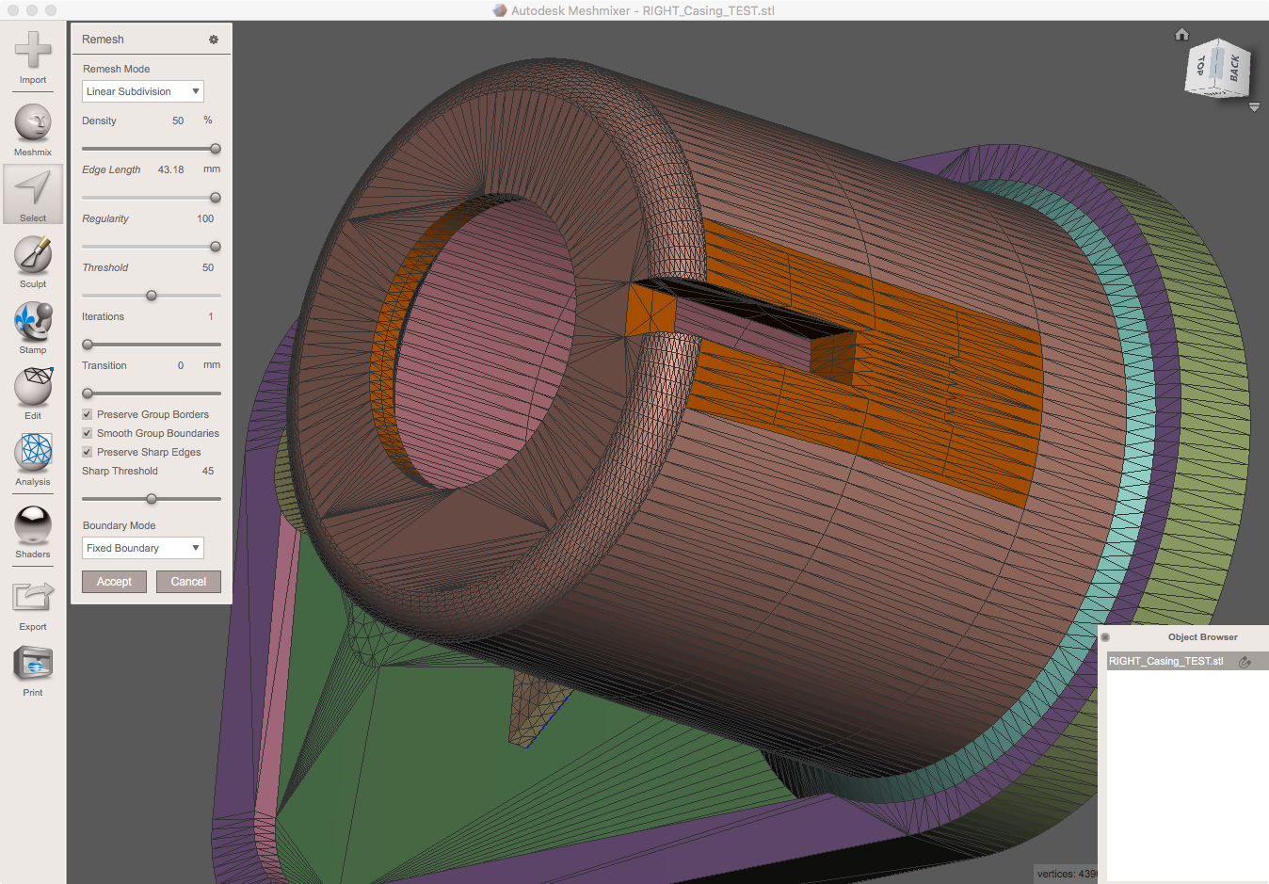
Task: Open the Analysis tool
Action: coord(33,459)
